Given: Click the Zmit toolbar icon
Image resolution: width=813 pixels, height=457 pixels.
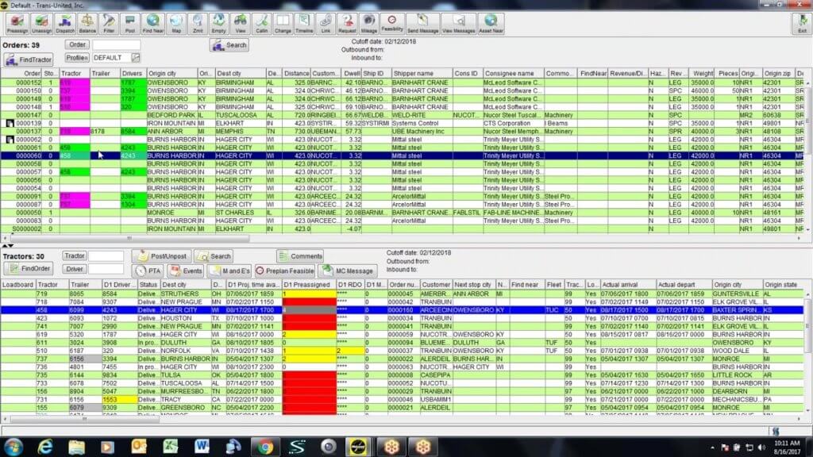Looking at the screenshot, I should (198, 24).
